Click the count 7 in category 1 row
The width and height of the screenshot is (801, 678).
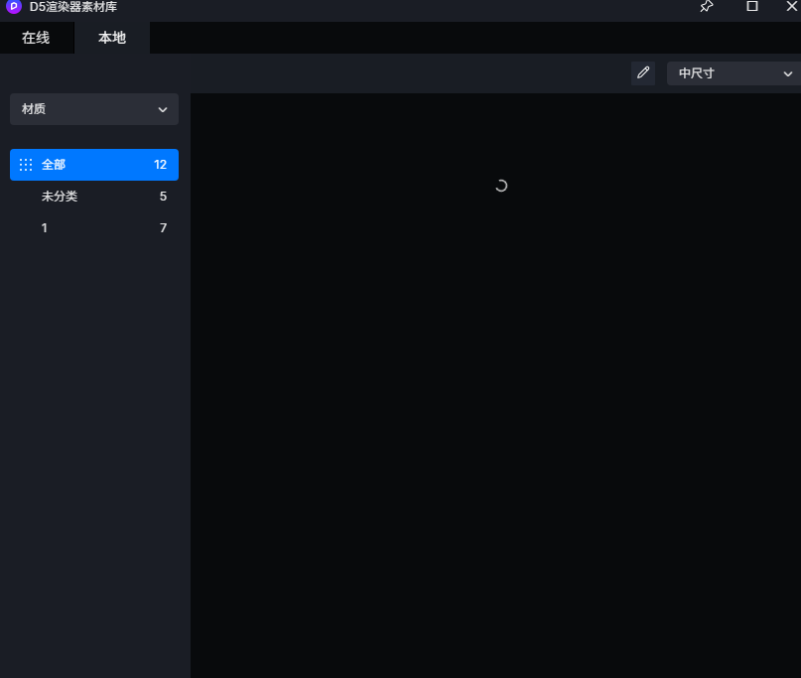(x=163, y=228)
